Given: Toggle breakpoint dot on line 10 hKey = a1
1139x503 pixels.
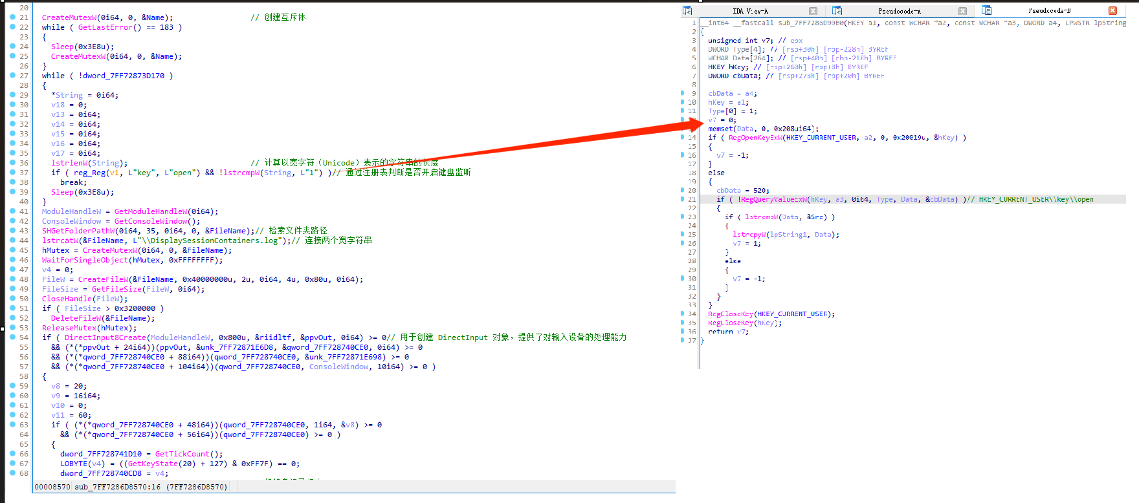Looking at the screenshot, I should (x=683, y=102).
